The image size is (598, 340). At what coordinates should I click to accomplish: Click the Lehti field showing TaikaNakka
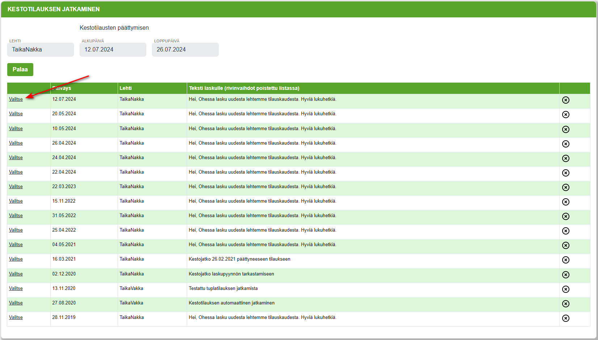[x=41, y=50]
